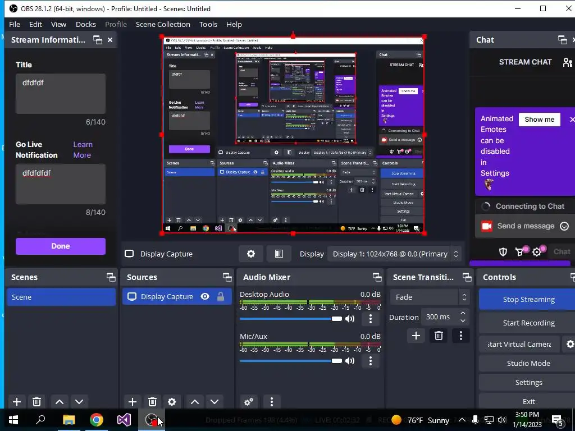Image resolution: width=575 pixels, height=431 pixels.
Task: Undock the Stream Information panel
Action: pyautogui.click(x=98, y=40)
